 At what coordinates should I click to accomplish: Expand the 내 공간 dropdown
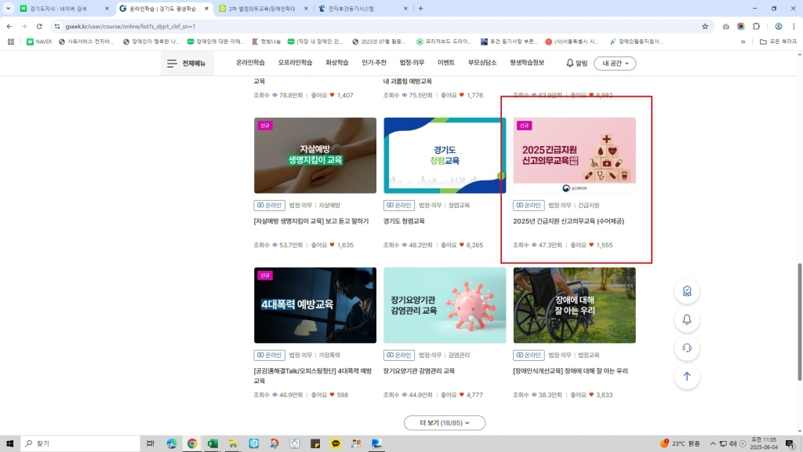(x=615, y=63)
